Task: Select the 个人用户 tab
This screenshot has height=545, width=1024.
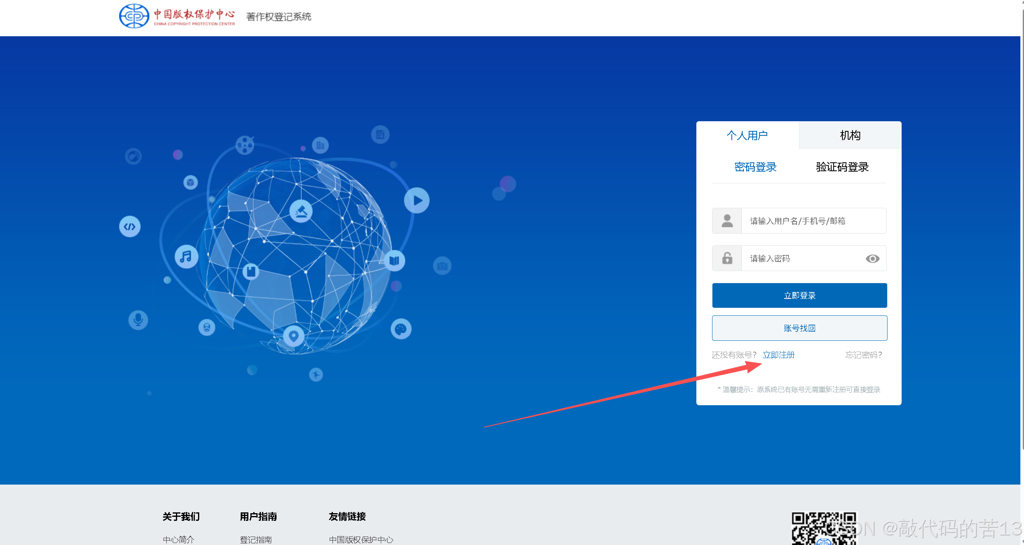Action: click(747, 135)
